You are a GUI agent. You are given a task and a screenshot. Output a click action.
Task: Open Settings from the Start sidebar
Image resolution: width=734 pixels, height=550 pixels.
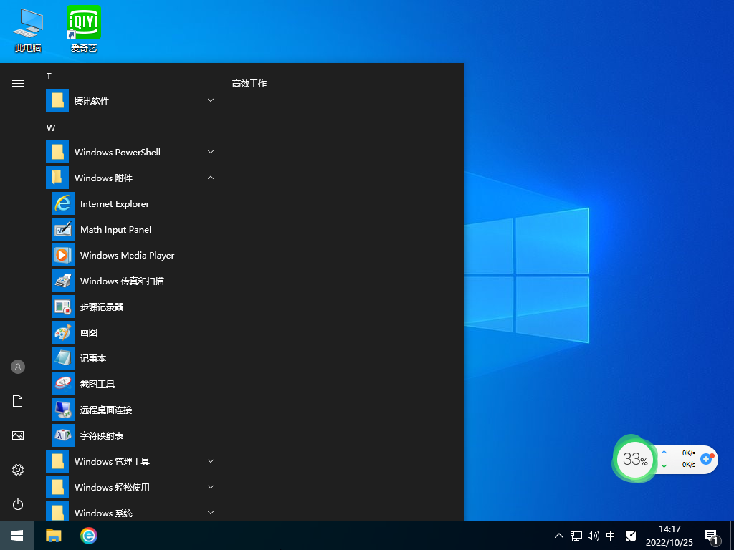[x=17, y=470]
